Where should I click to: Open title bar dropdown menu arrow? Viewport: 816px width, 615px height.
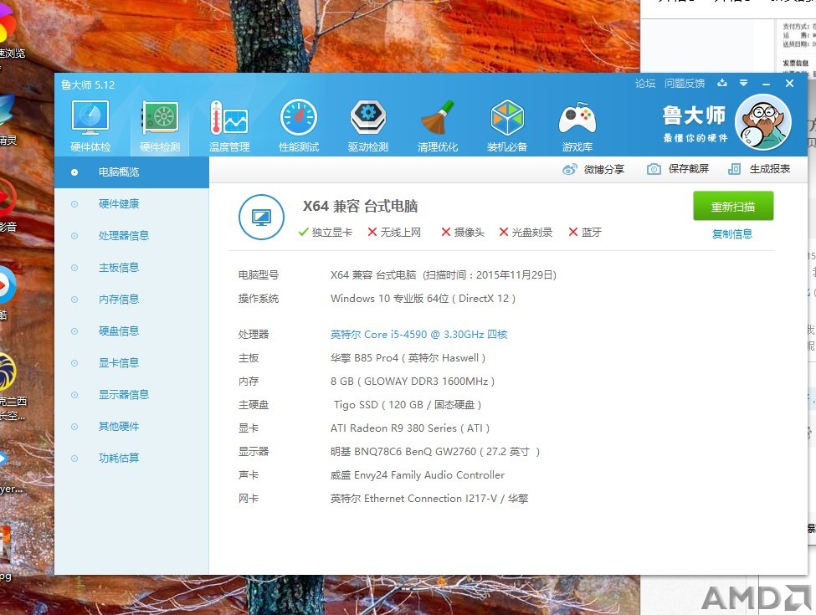[x=744, y=83]
